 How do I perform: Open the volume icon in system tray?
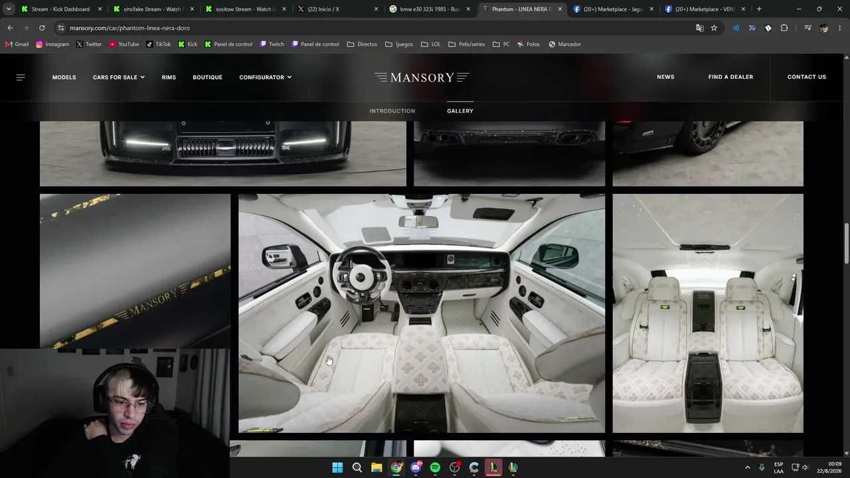coord(806,467)
